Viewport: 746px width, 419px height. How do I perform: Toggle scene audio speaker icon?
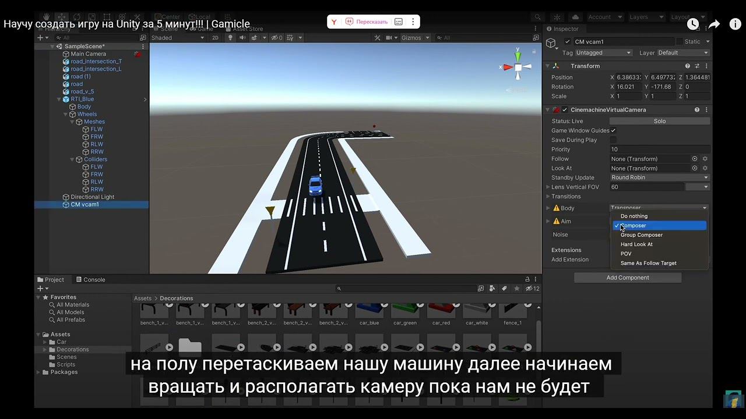242,38
